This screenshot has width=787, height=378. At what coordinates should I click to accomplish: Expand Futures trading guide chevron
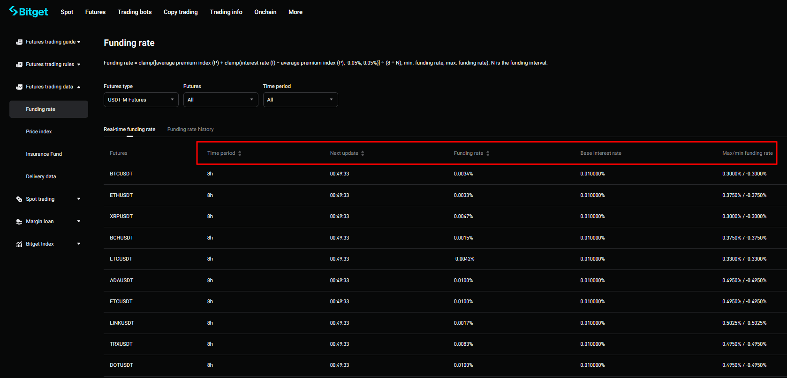pyautogui.click(x=79, y=42)
